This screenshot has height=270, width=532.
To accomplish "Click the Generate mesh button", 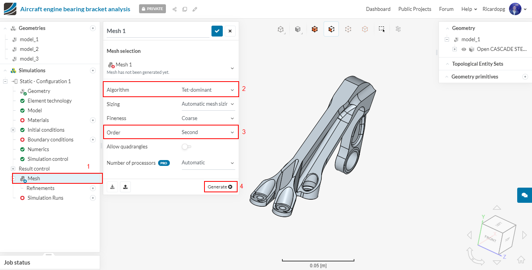I will tap(220, 187).
